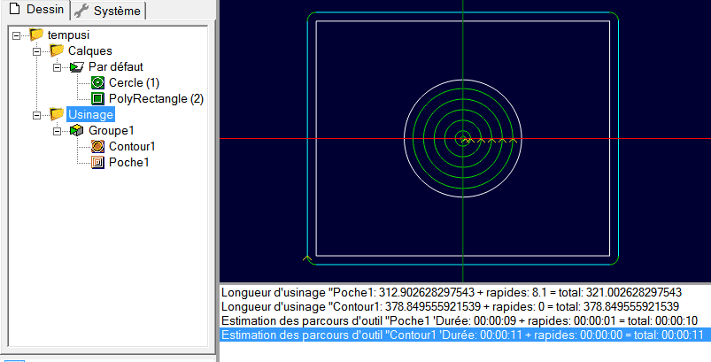
Task: Select the Contour1 machining operation
Action: (x=133, y=146)
